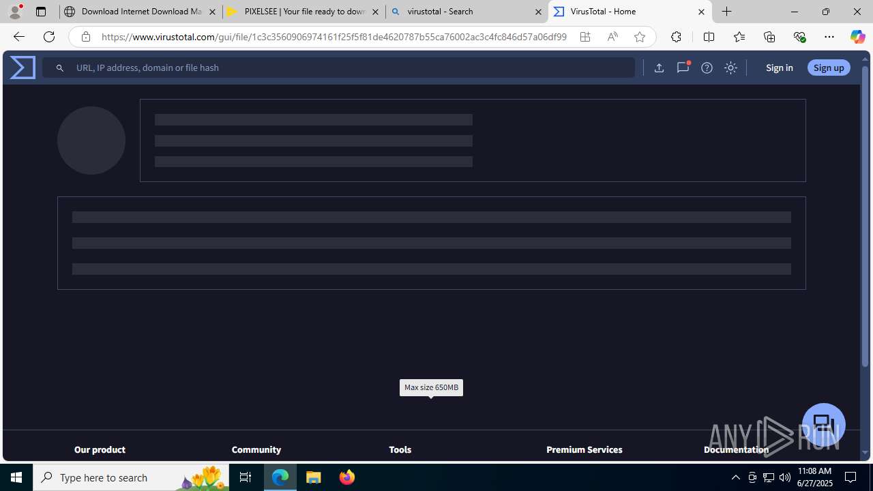This screenshot has width=873, height=491.
Task: Close the virustotal - Search tab
Action: (x=538, y=12)
